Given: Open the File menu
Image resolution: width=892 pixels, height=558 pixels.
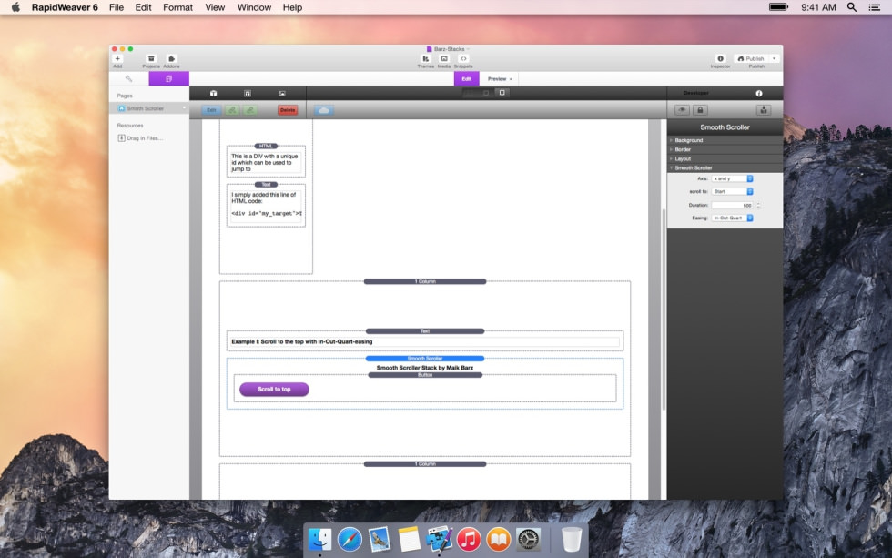Looking at the screenshot, I should coord(117,7).
